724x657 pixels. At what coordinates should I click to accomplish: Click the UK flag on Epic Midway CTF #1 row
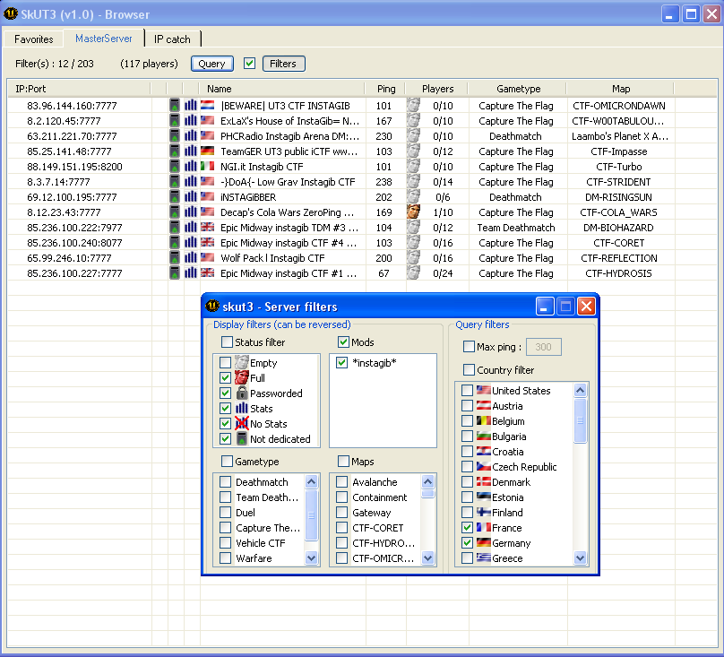(x=207, y=273)
